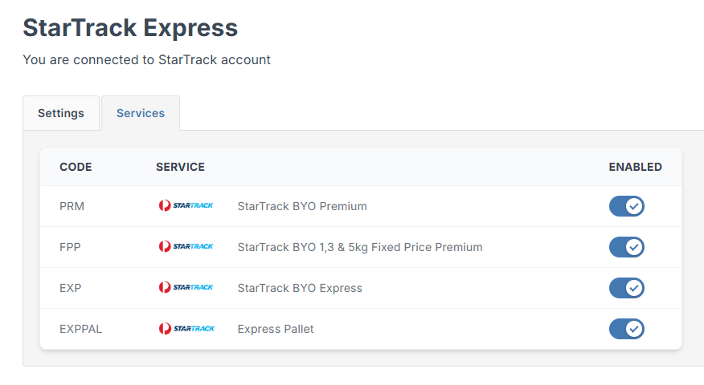Click the FPP service code

point(71,247)
